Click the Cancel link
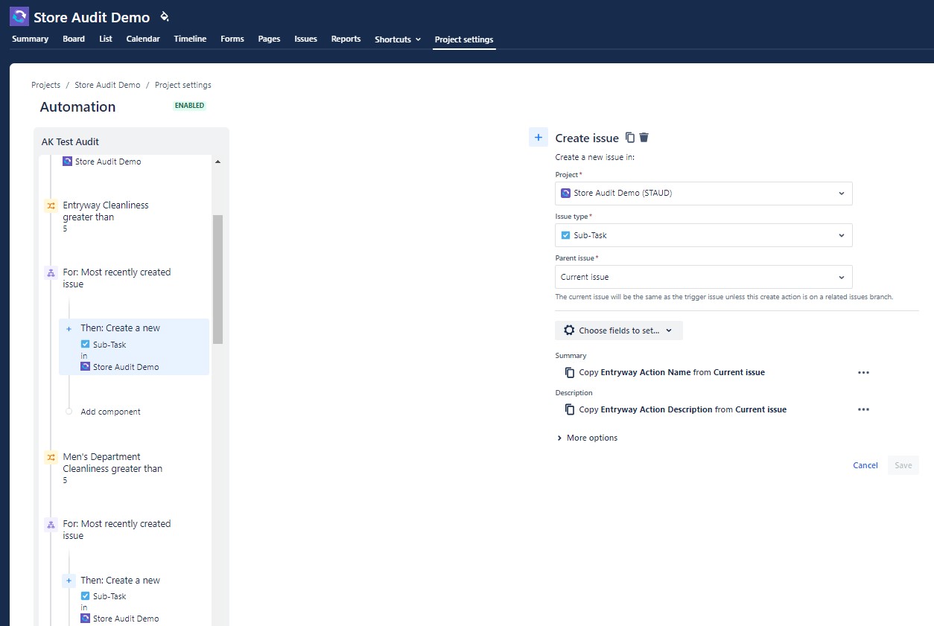This screenshot has height=626, width=934. [865, 464]
